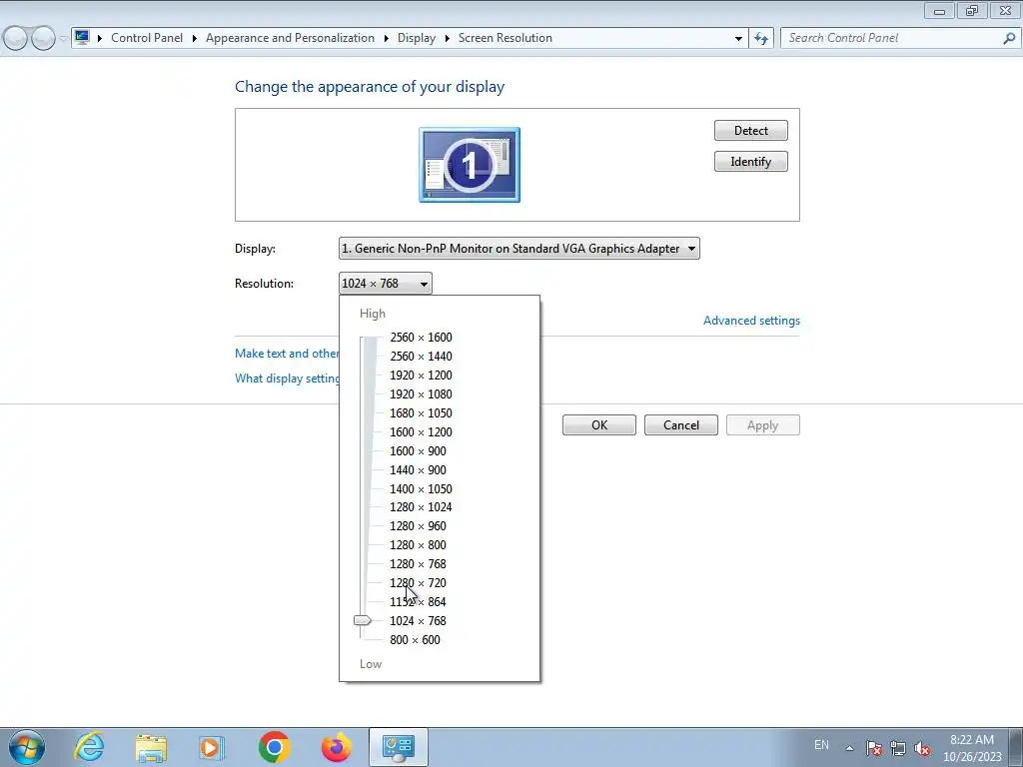Select 1600 × 900 resolution

418,450
